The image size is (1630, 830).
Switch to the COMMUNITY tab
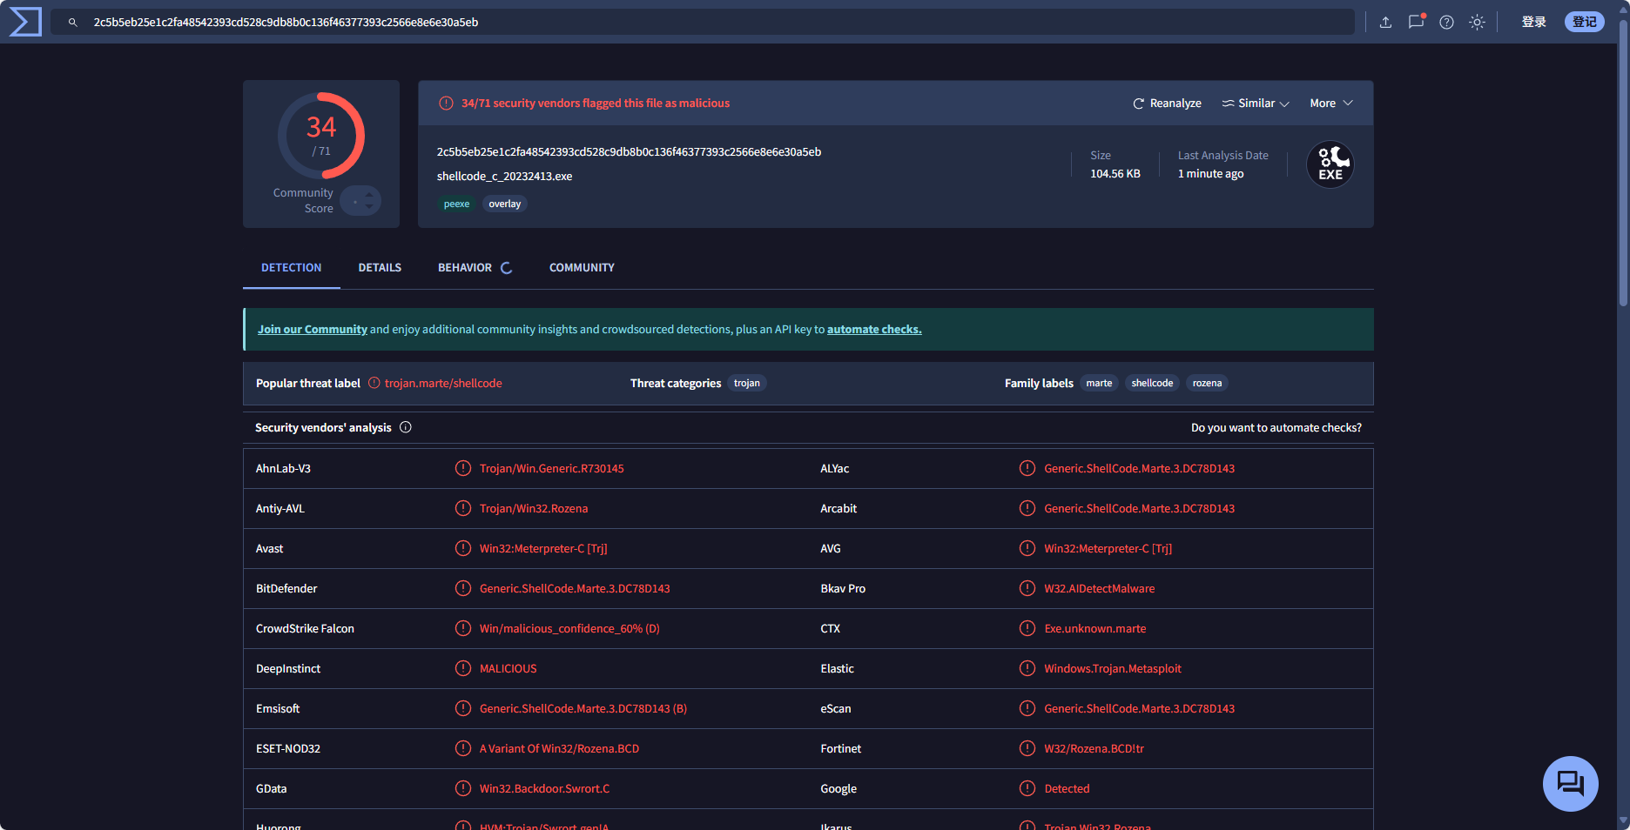582,268
